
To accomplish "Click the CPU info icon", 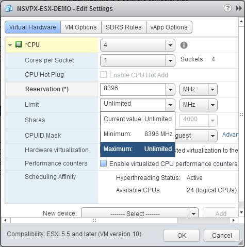I will click(184, 45).
